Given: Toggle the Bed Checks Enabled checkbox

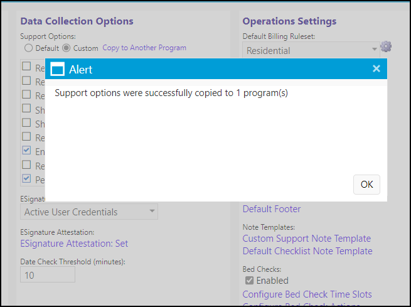Looking at the screenshot, I should (249, 281).
